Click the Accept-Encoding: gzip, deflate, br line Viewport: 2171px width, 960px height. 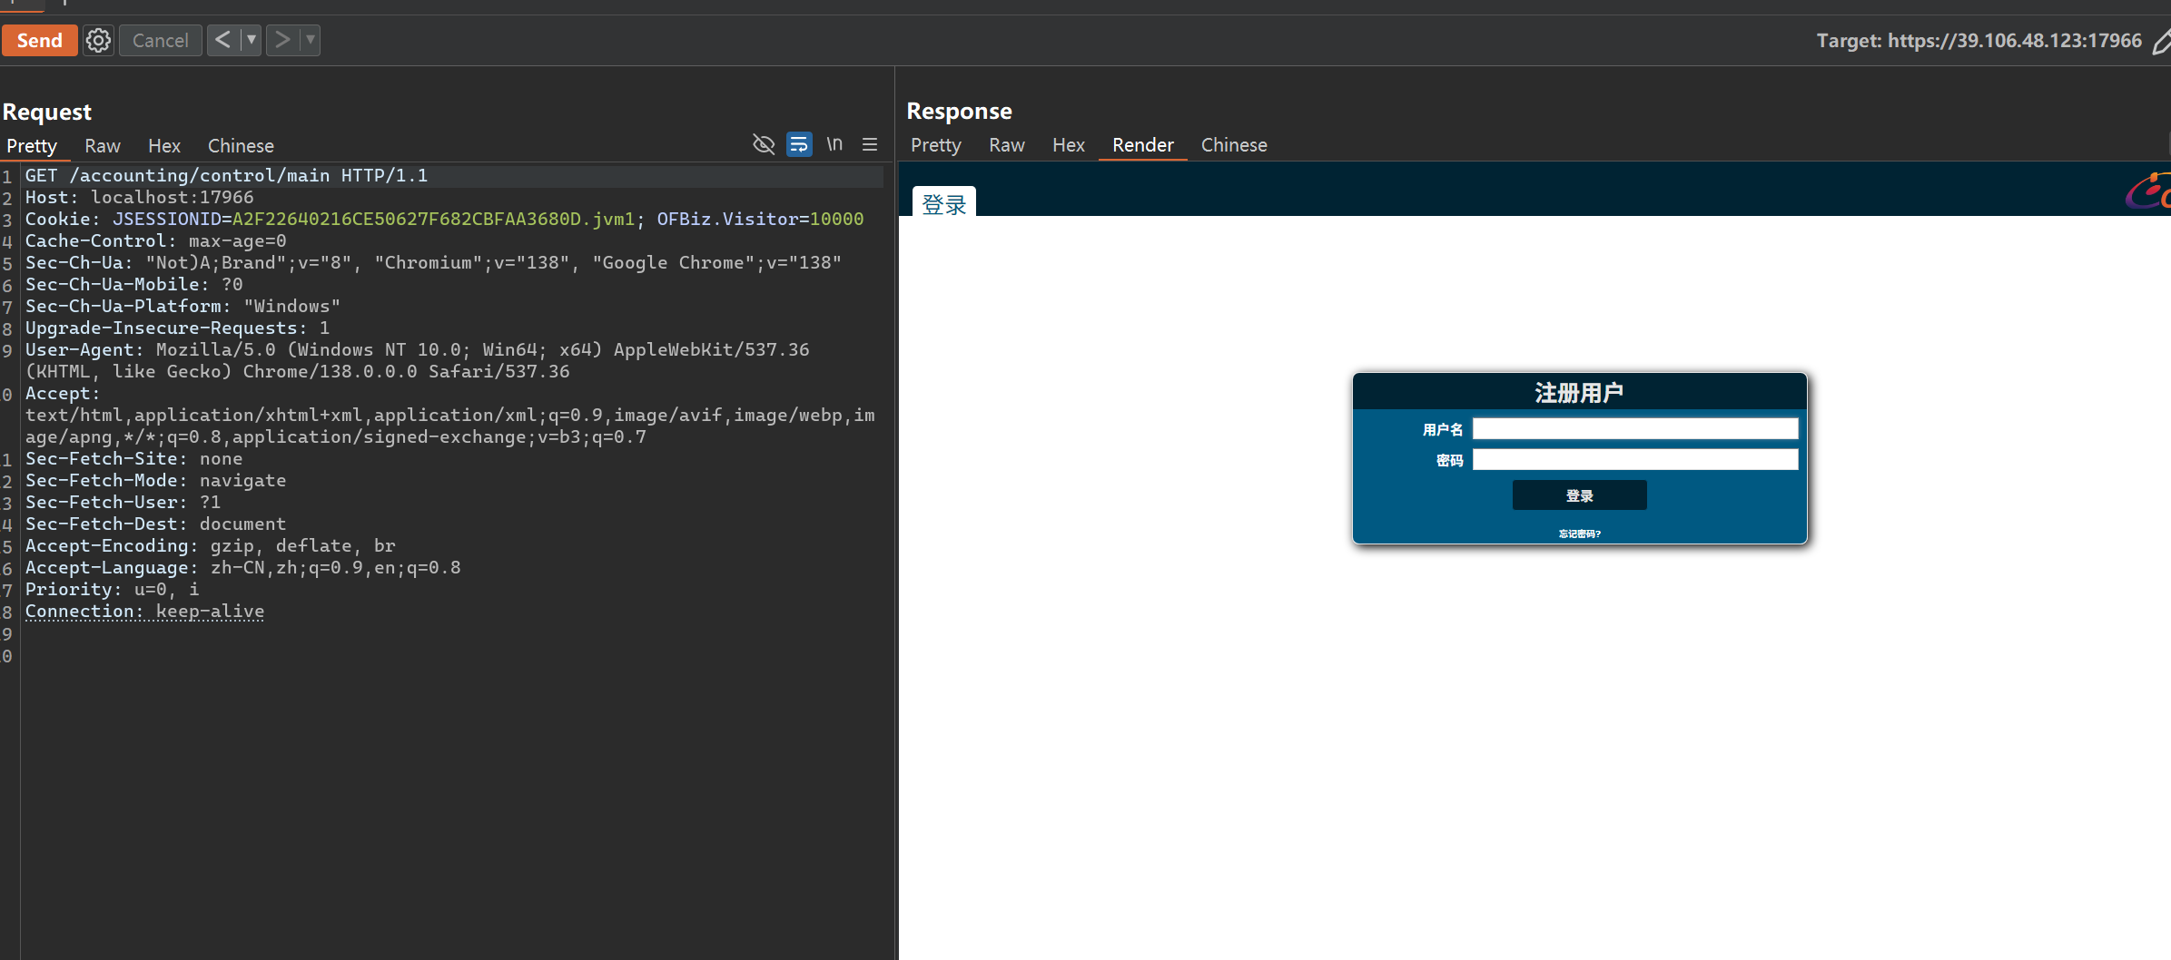(x=210, y=545)
